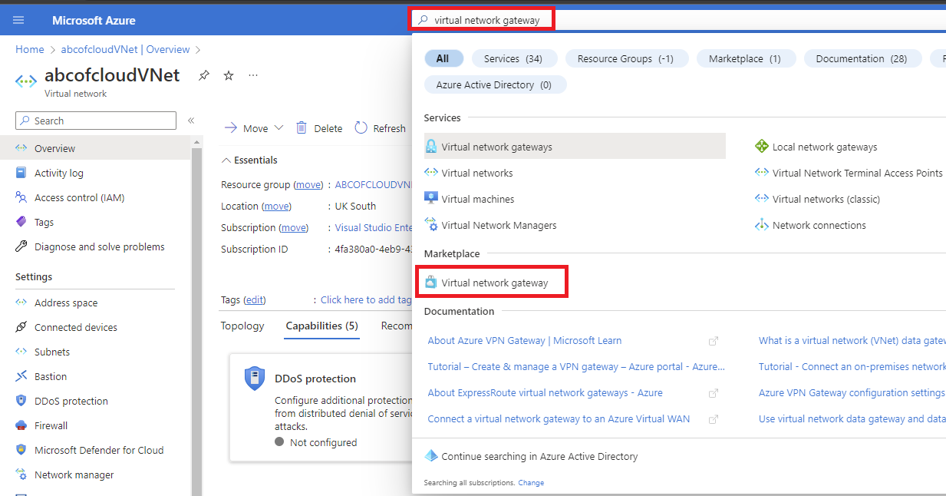Open Subnets in the settings menu
This screenshot has height=496, width=946.
click(x=52, y=352)
